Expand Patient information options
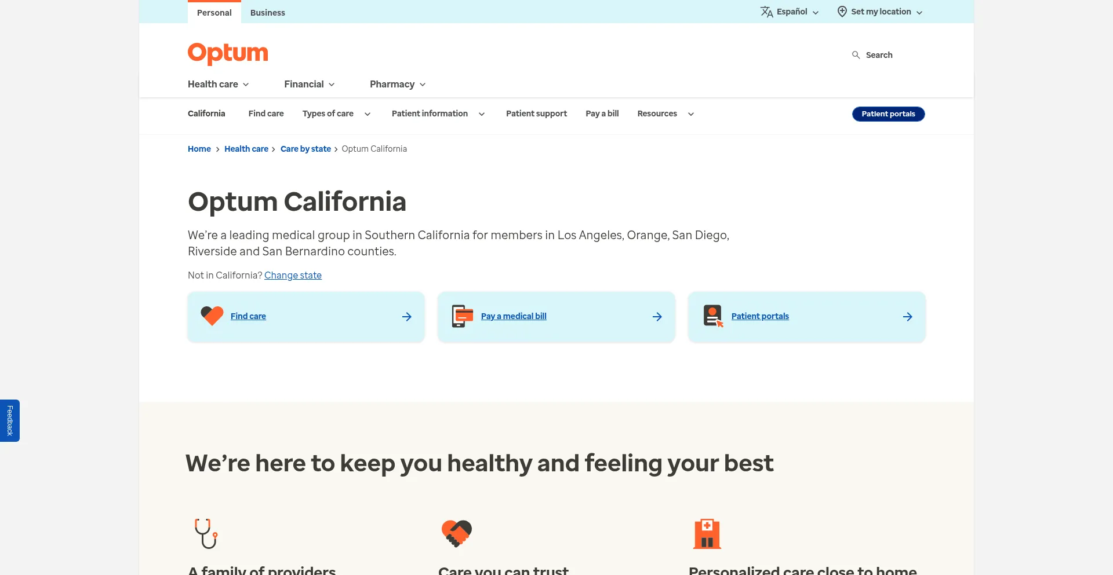 tap(438, 114)
